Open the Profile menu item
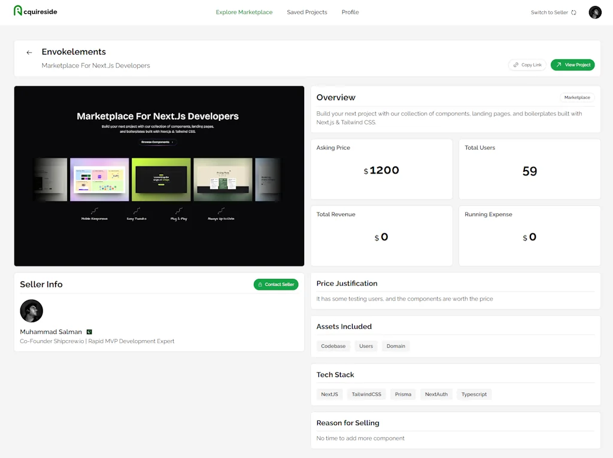613x458 pixels. (350, 12)
